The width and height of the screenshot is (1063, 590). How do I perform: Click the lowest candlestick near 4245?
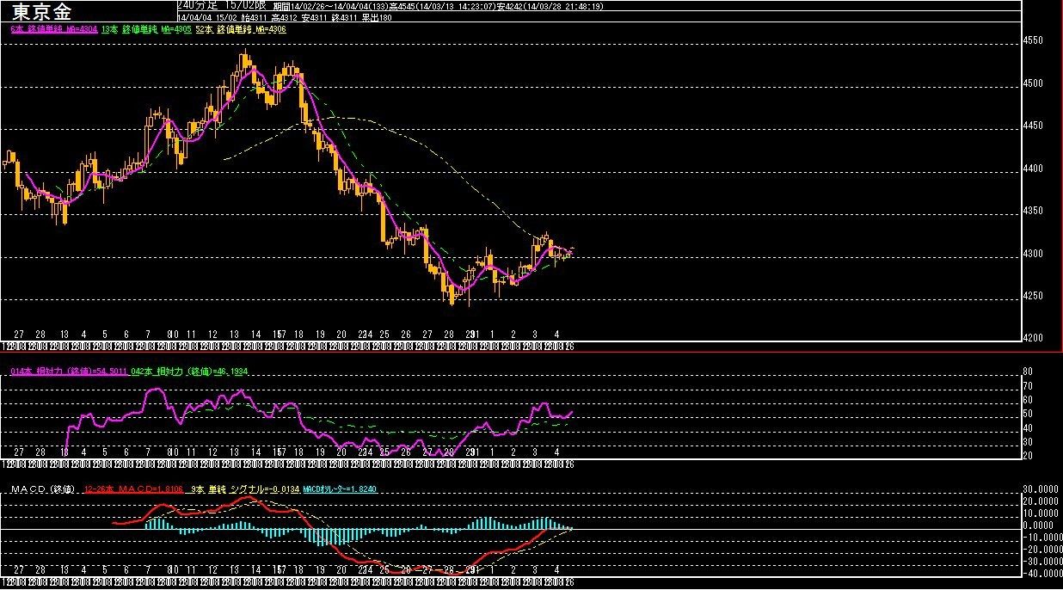pos(452,296)
